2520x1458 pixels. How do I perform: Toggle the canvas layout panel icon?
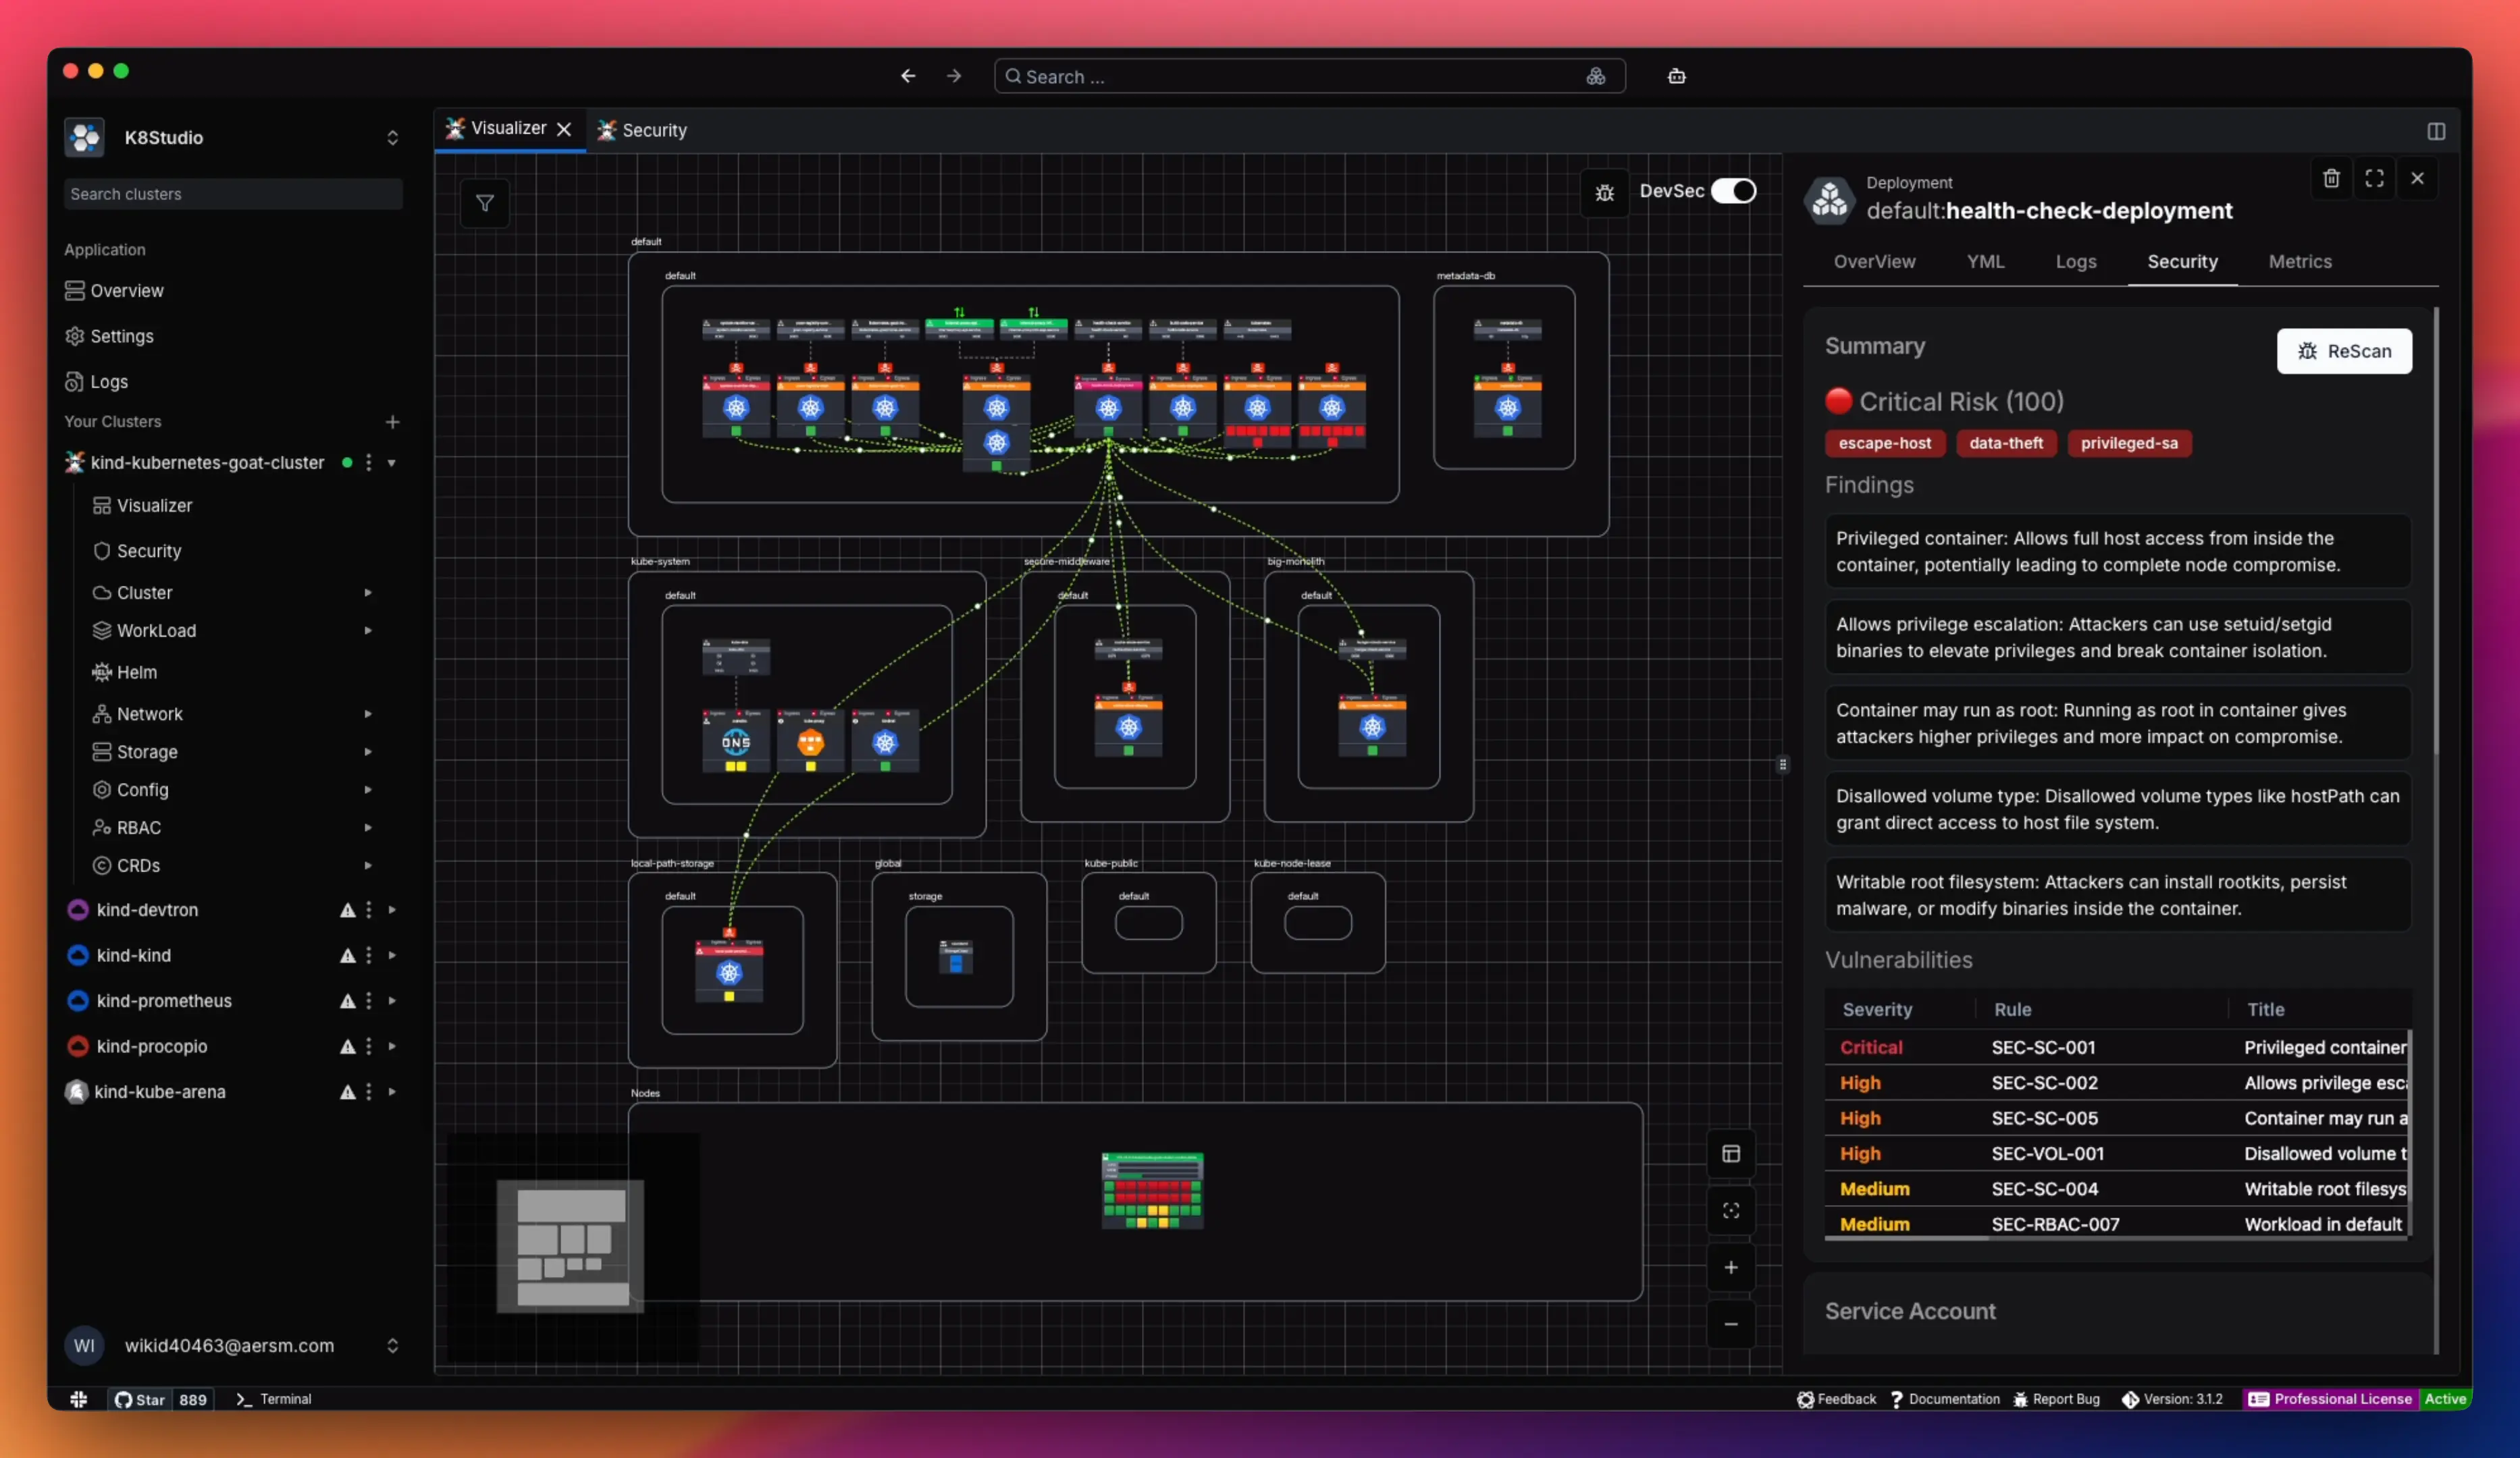pos(1731,1153)
